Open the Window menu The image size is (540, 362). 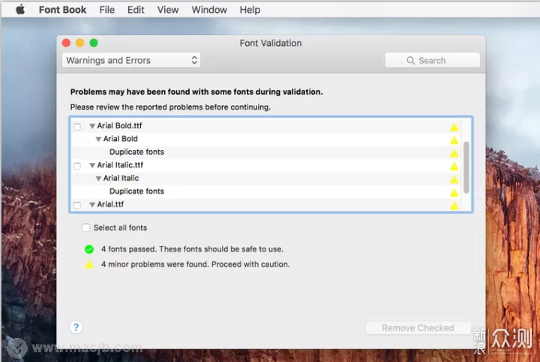(209, 10)
